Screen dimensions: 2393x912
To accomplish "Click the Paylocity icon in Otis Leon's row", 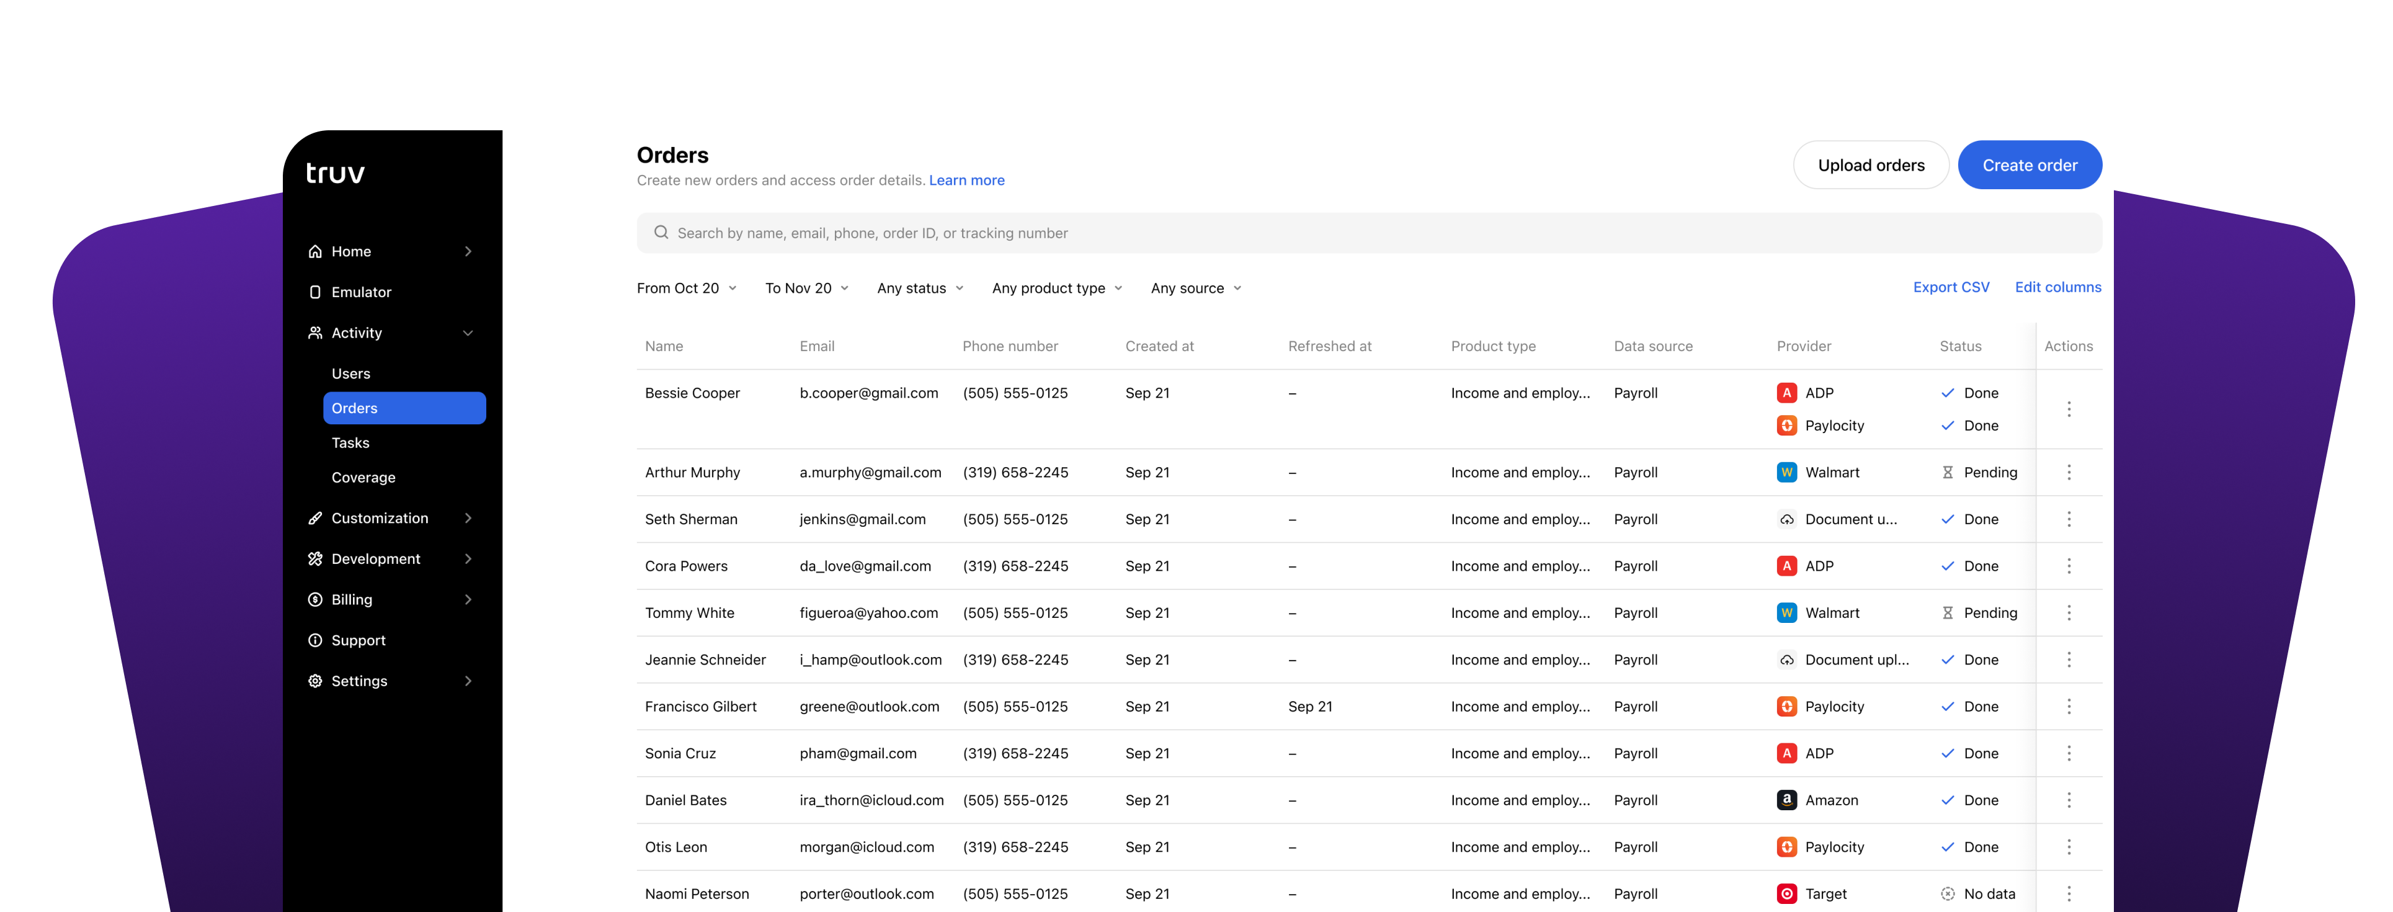I will [x=1786, y=847].
